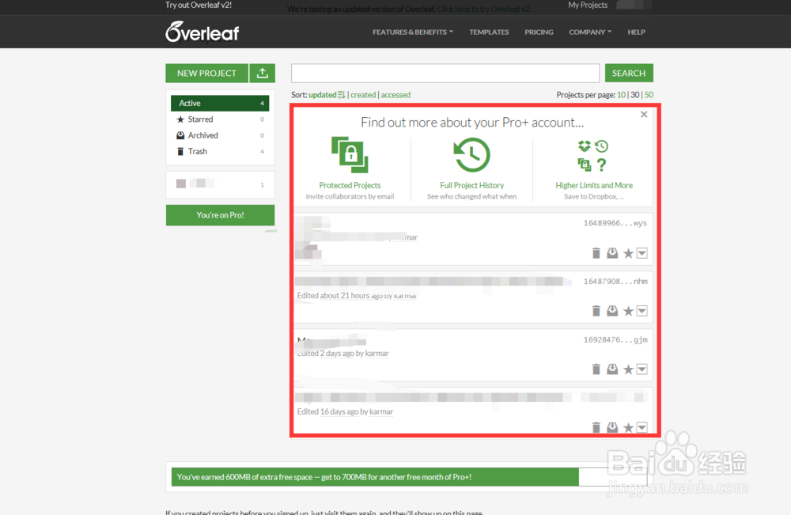Click project ID 16489966...wys

(x=615, y=223)
